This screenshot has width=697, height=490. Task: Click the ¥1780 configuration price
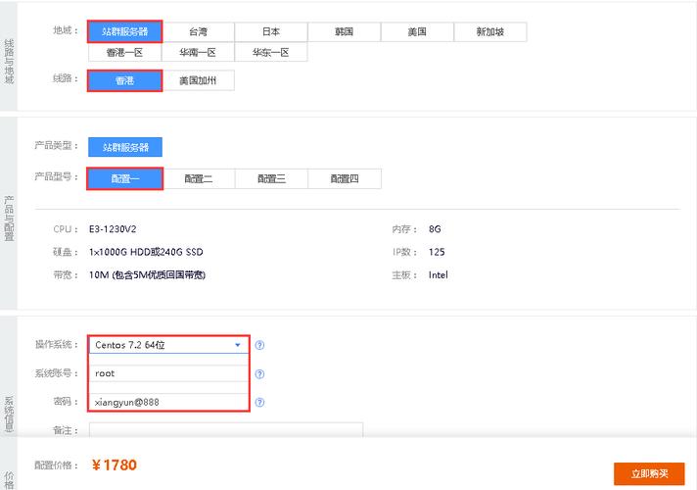115,465
